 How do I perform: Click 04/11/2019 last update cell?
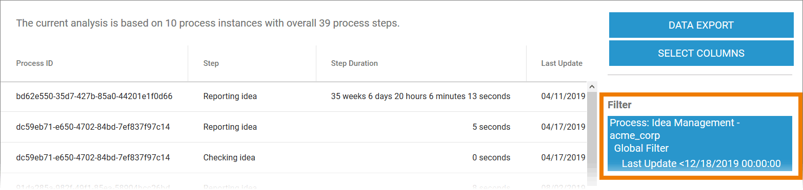(563, 96)
